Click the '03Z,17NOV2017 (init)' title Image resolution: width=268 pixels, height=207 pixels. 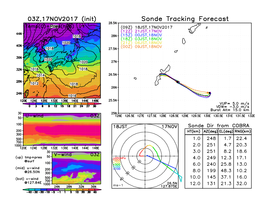pos(62,19)
